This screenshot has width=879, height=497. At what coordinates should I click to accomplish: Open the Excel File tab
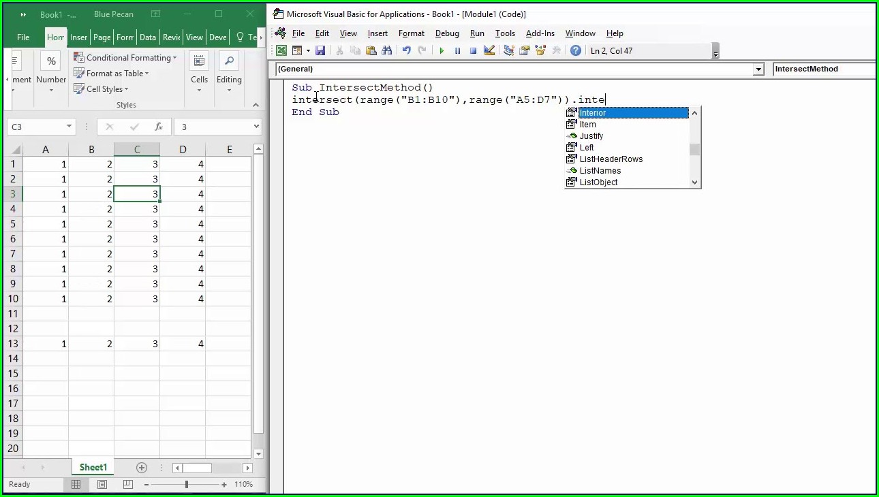point(23,37)
